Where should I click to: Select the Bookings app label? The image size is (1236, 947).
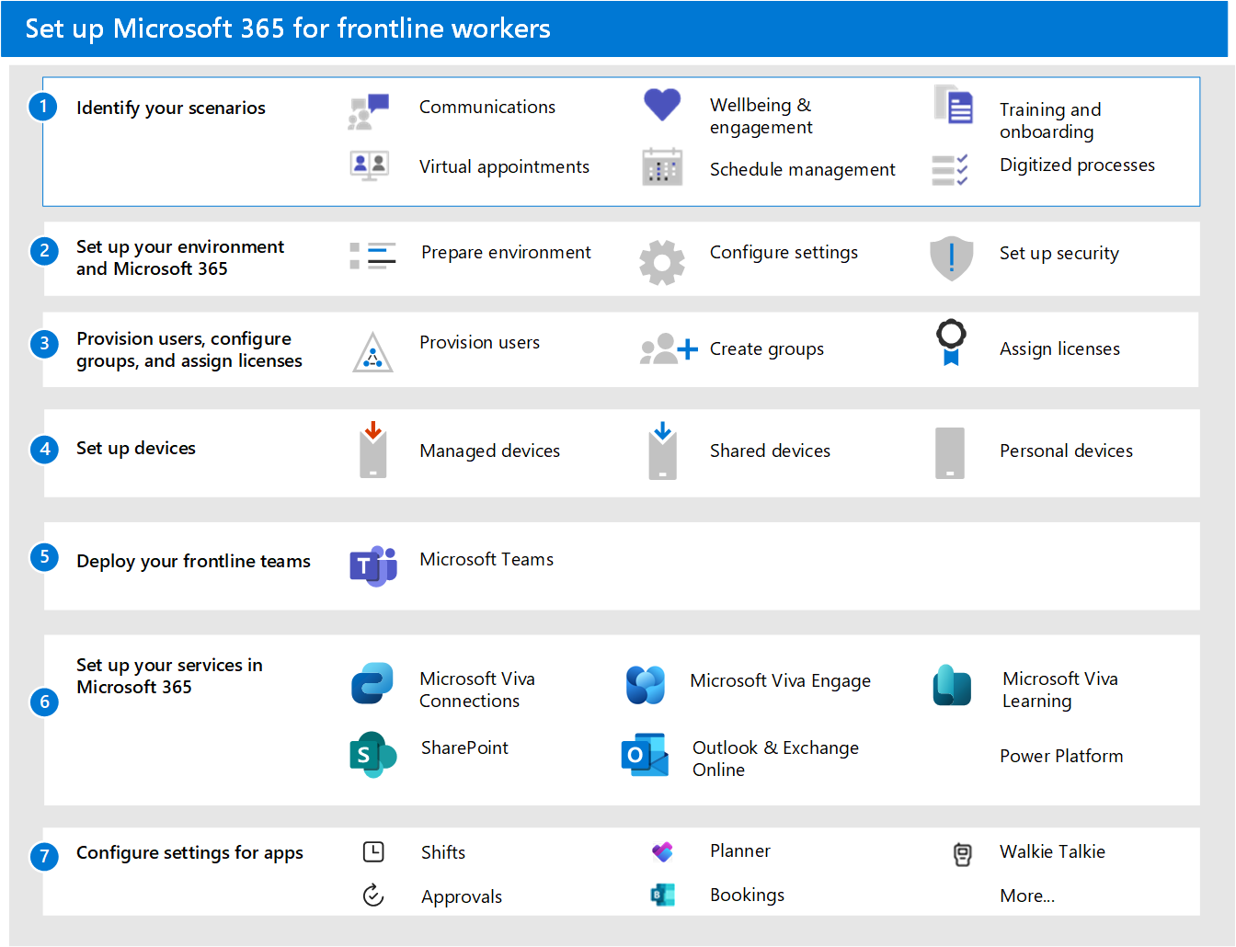747,895
